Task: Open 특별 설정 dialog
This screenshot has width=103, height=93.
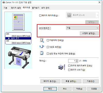Action: 71,81
